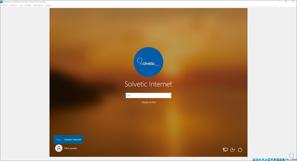Focus the PIN input field
The width and height of the screenshot is (297, 161).
148,96
